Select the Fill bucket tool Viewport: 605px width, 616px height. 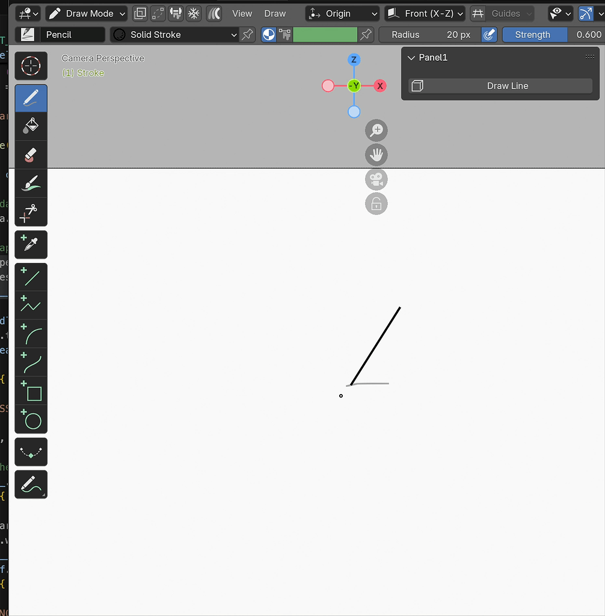31,126
